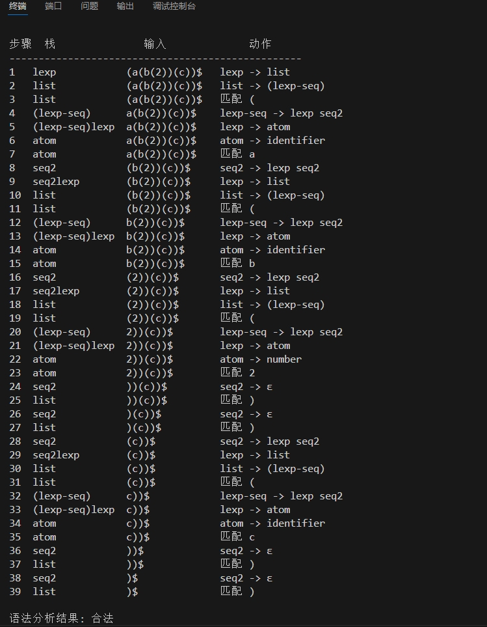Click the 语法分析结果: 合法 result line
The height and width of the screenshot is (627, 487).
(62, 618)
